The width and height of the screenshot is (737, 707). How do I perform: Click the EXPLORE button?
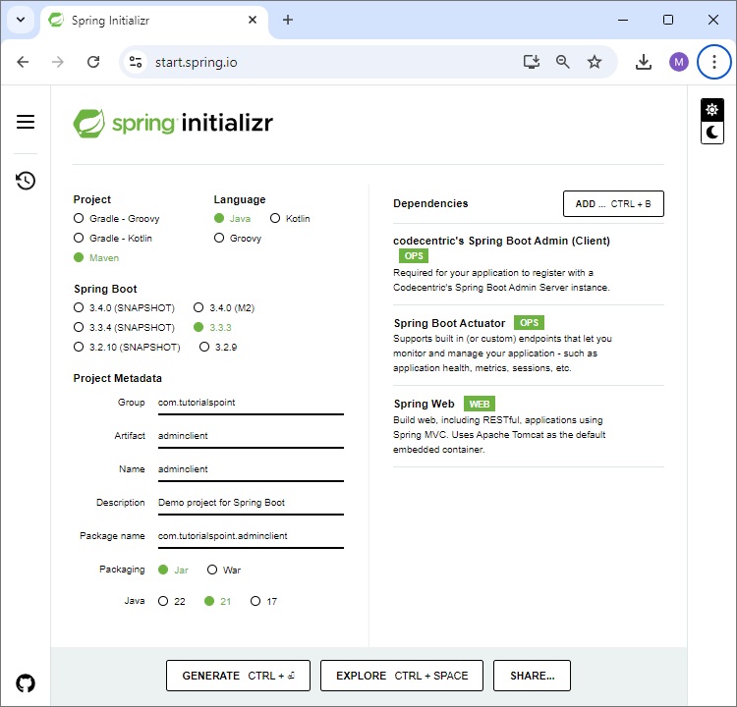click(401, 676)
